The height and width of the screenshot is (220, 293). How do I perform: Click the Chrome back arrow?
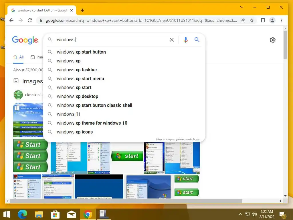tap(11, 20)
